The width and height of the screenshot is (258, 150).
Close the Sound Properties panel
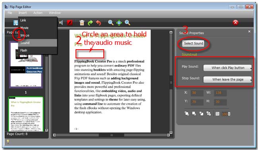[249, 31]
